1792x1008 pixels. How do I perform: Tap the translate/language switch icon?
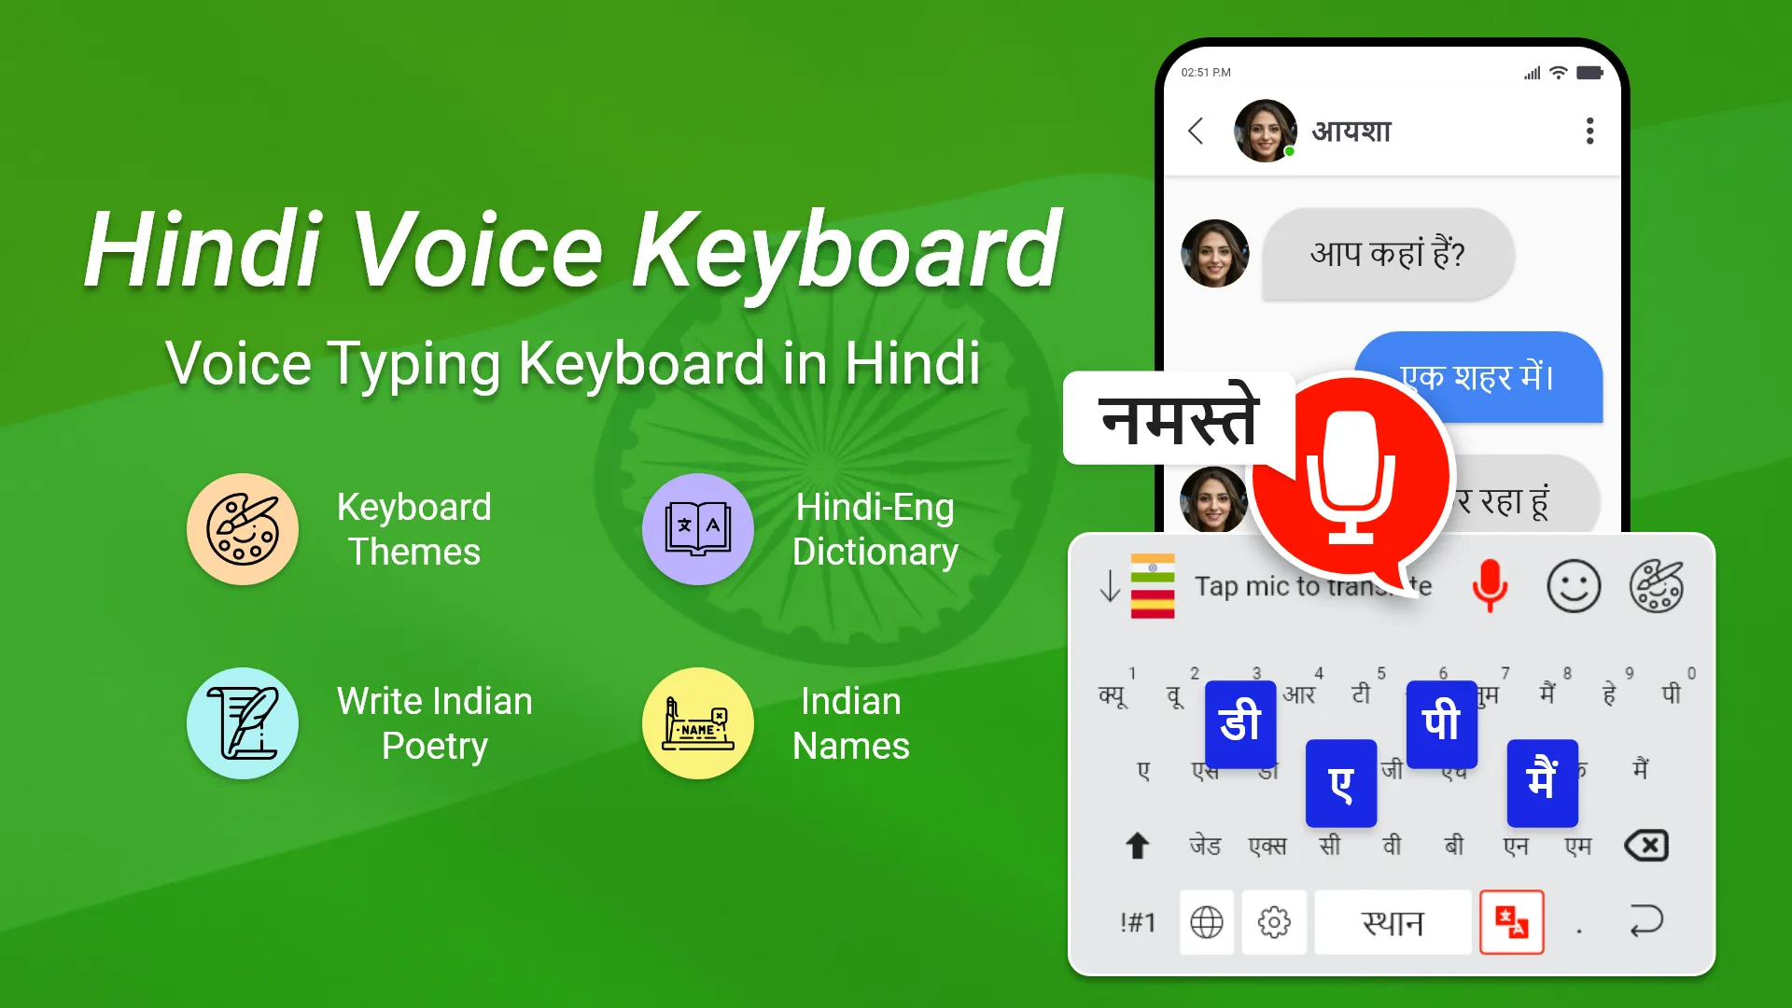click(1511, 924)
